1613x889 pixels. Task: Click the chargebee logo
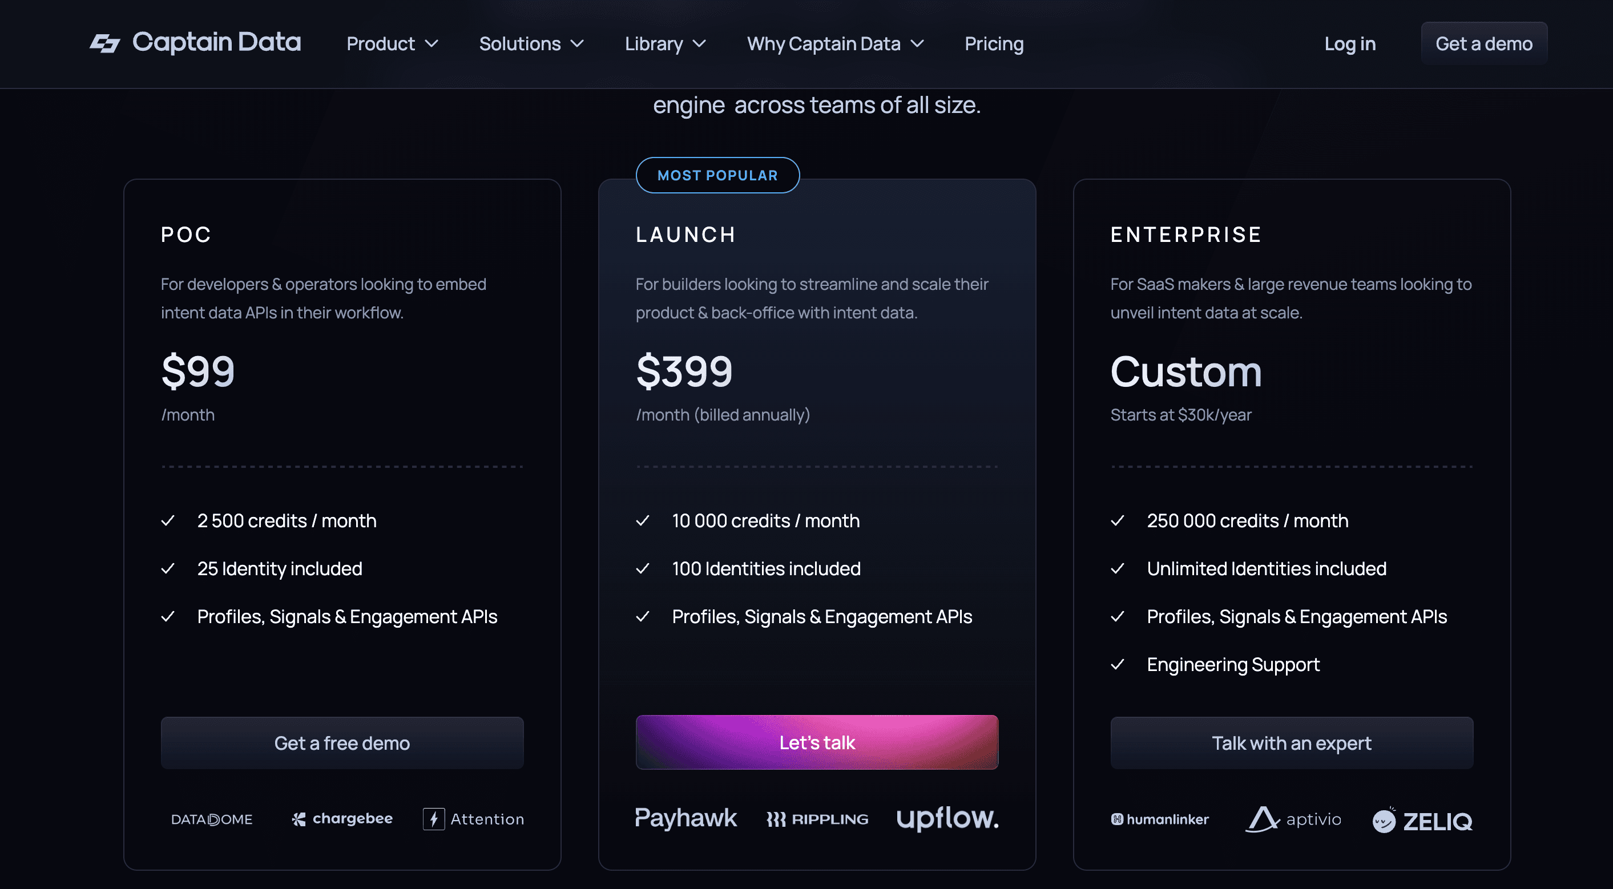pos(342,819)
